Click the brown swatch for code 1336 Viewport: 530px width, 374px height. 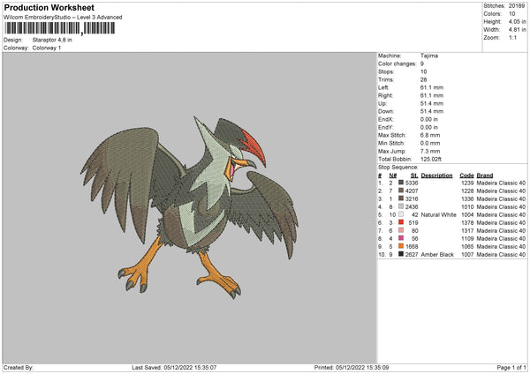click(401, 198)
